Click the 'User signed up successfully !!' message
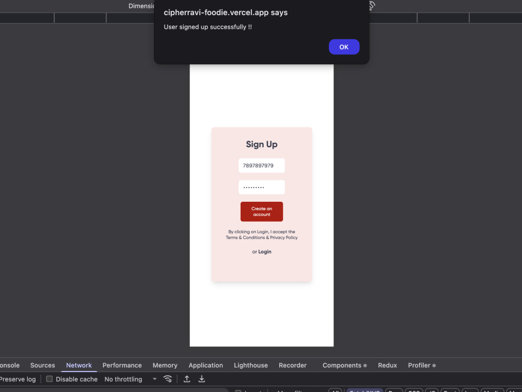The image size is (522, 392). click(208, 27)
